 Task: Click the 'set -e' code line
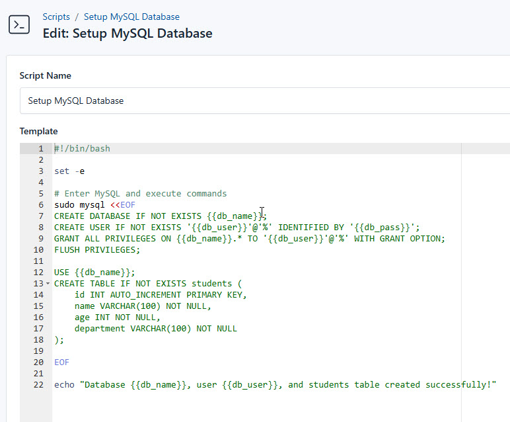coord(69,171)
